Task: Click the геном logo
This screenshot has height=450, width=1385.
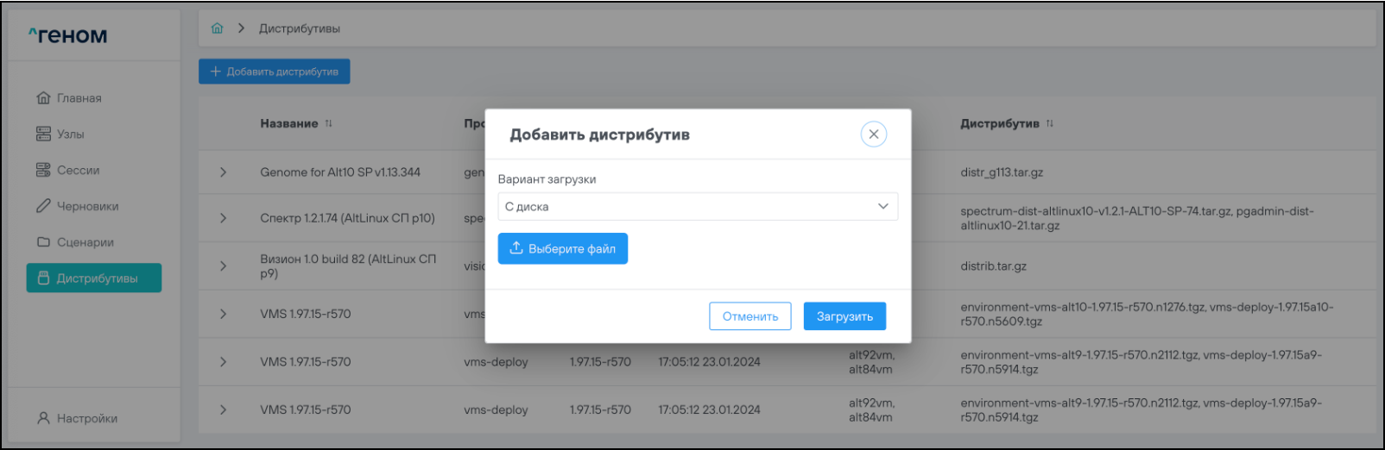Action: 68,35
